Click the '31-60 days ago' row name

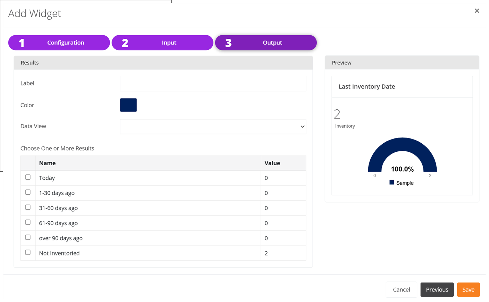tap(58, 208)
